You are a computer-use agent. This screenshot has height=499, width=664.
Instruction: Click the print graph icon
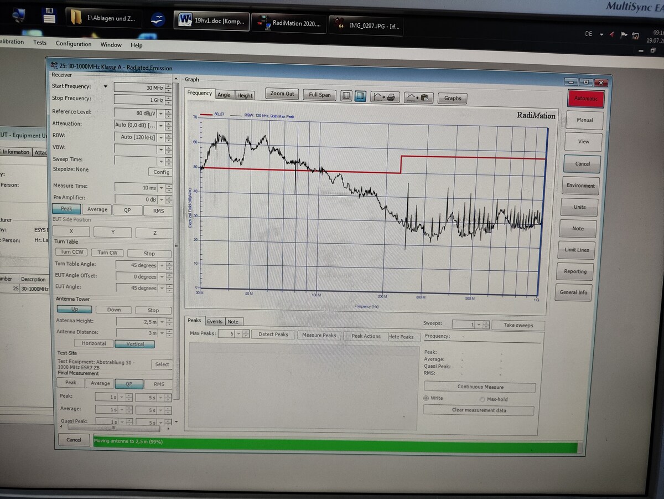384,97
